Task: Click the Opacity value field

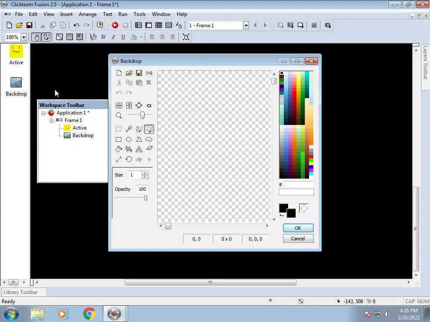Action: [x=142, y=189]
